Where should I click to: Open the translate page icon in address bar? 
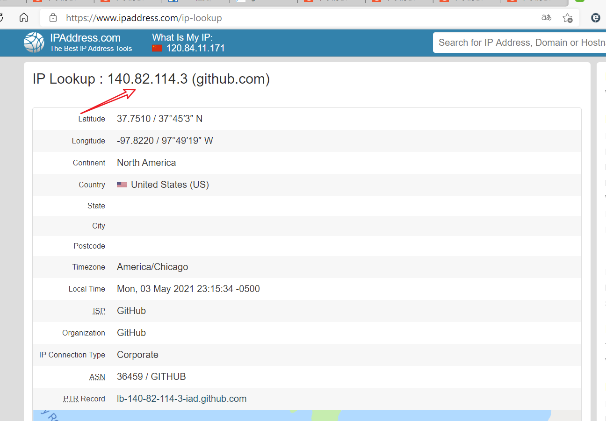[546, 18]
